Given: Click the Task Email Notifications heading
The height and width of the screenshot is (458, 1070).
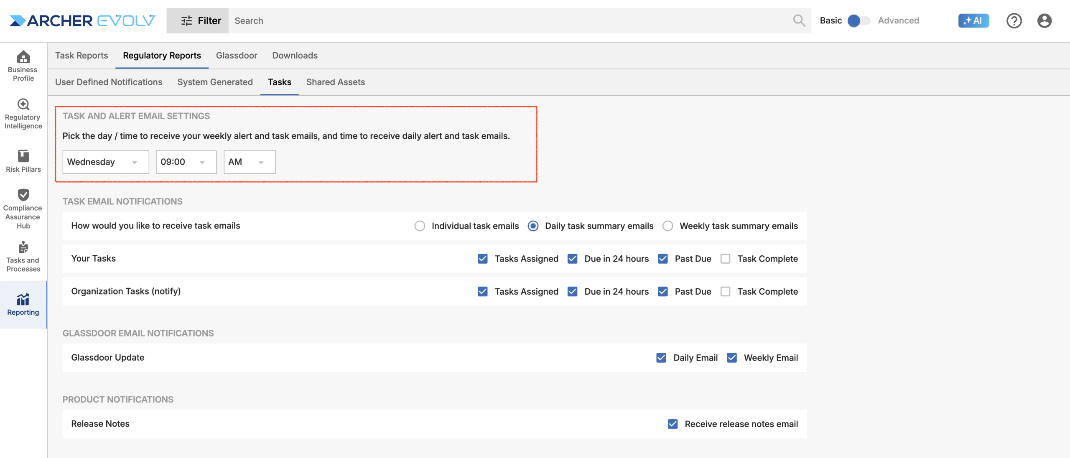Looking at the screenshot, I should 122,201.
